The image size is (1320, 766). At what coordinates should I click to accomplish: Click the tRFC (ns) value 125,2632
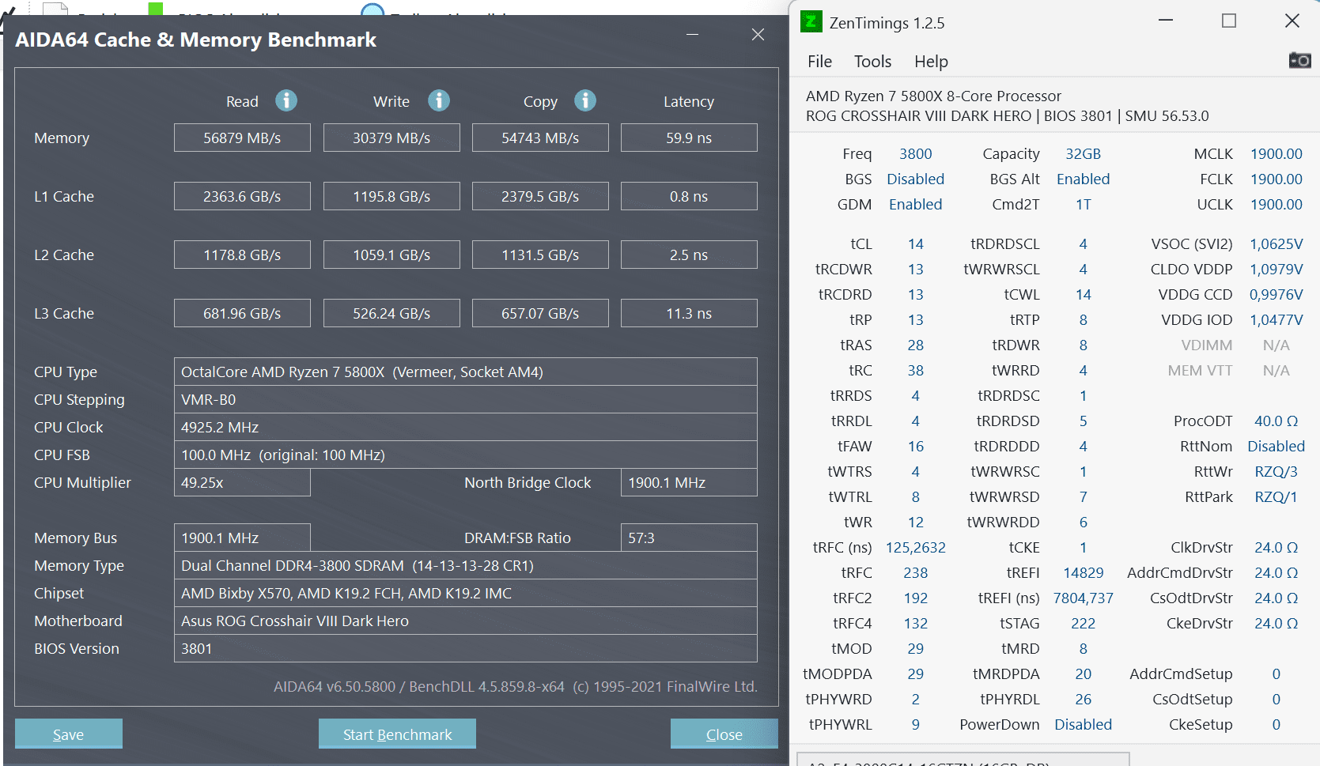(x=916, y=547)
